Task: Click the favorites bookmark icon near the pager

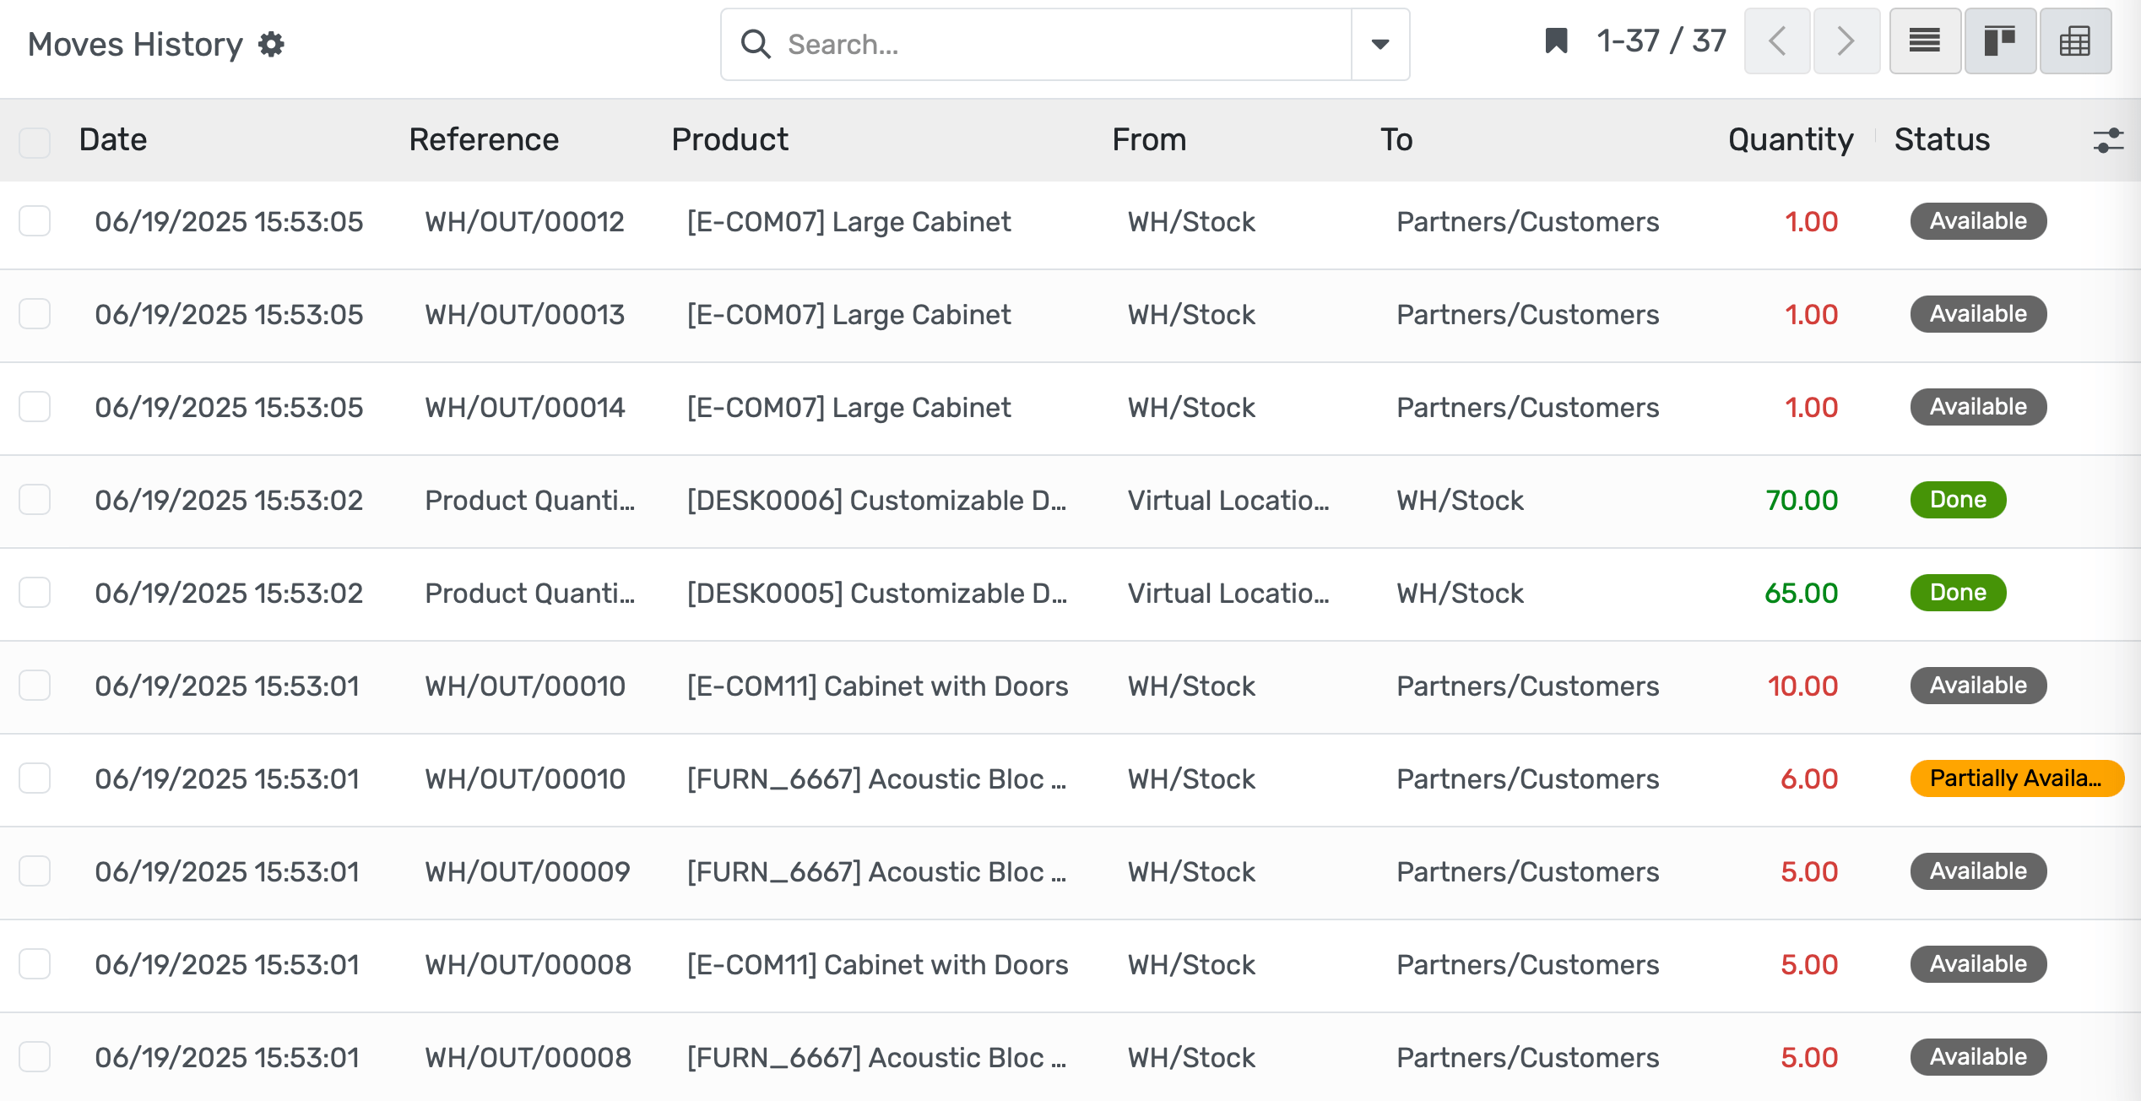Action: [1556, 40]
